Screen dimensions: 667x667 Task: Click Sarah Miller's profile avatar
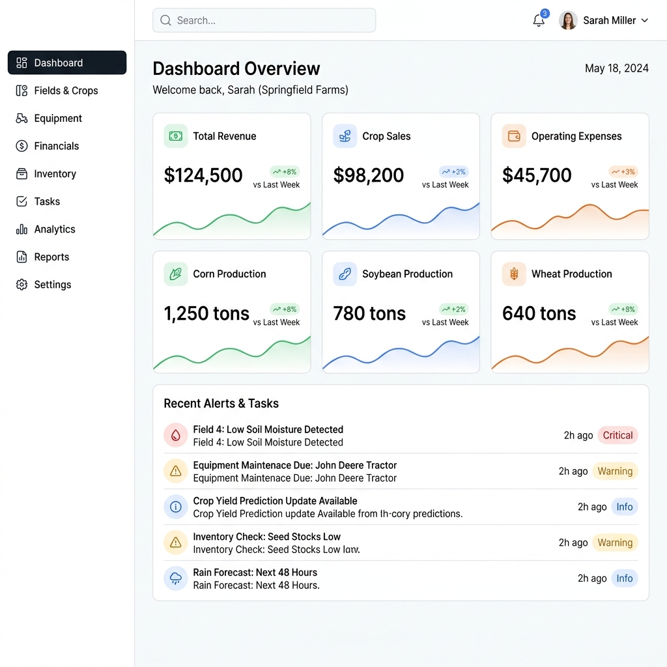568,20
